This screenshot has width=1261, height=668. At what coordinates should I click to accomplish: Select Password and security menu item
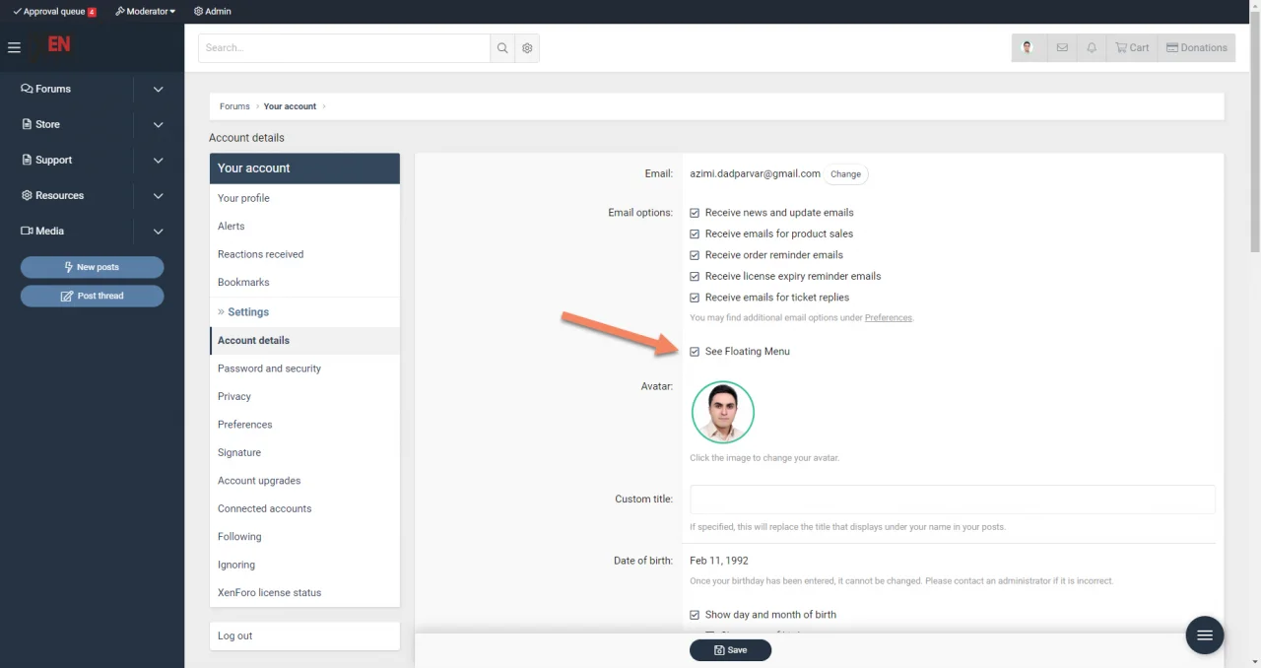[269, 368]
